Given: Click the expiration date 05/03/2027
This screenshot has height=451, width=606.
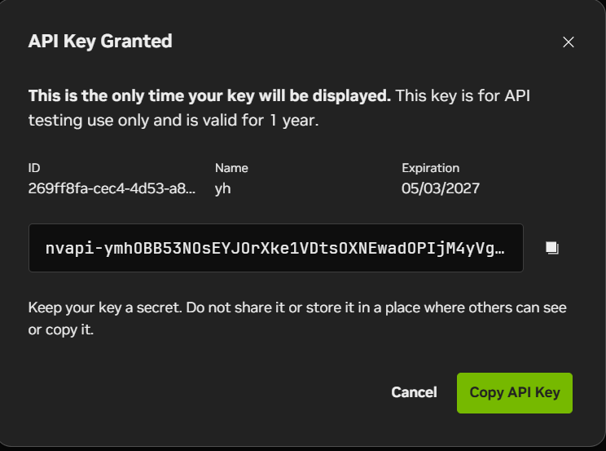Looking at the screenshot, I should click(440, 188).
